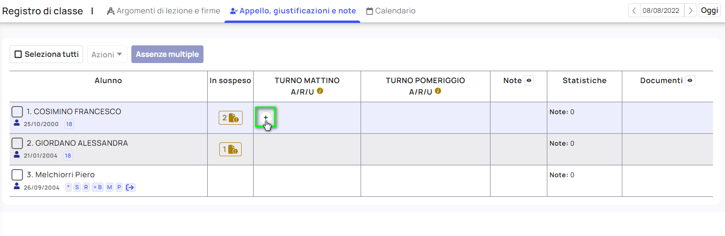Open the Calendario tab
The width and height of the screenshot is (725, 236).
pyautogui.click(x=391, y=11)
